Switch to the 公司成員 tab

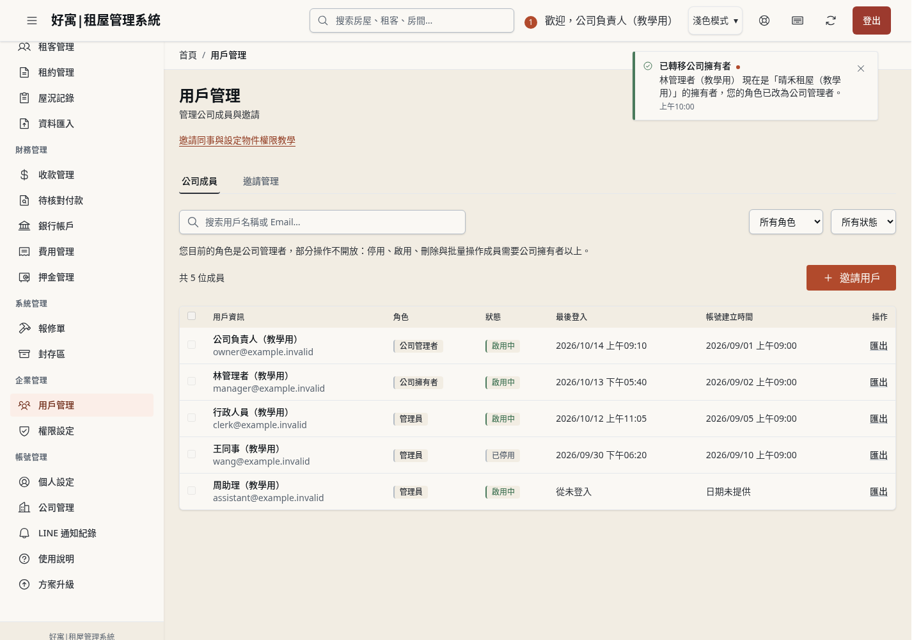[x=200, y=182]
